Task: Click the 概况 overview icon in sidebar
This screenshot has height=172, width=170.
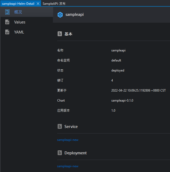Action: click(x=7, y=12)
